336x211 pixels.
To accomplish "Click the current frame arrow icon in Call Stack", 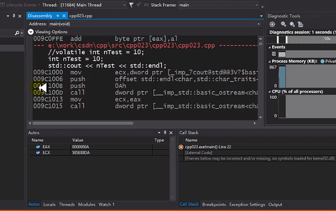I will pyautogui.click(x=181, y=147).
